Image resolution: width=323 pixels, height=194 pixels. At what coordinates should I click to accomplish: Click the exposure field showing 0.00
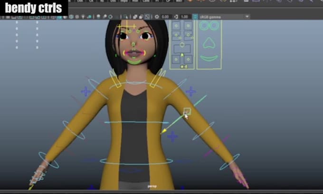(165, 17)
